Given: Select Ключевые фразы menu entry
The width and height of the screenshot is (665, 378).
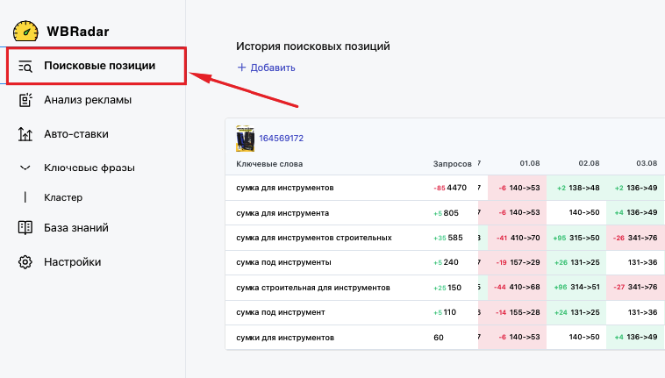Looking at the screenshot, I should (x=89, y=168).
